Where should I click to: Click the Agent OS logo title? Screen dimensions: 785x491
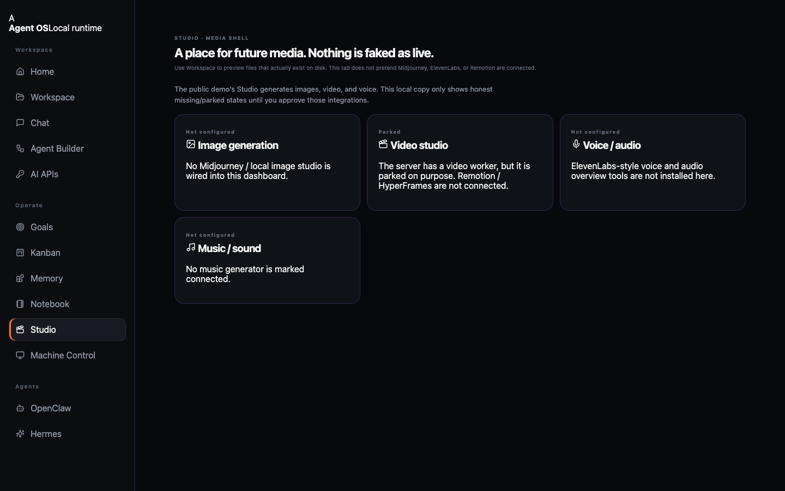coord(28,28)
